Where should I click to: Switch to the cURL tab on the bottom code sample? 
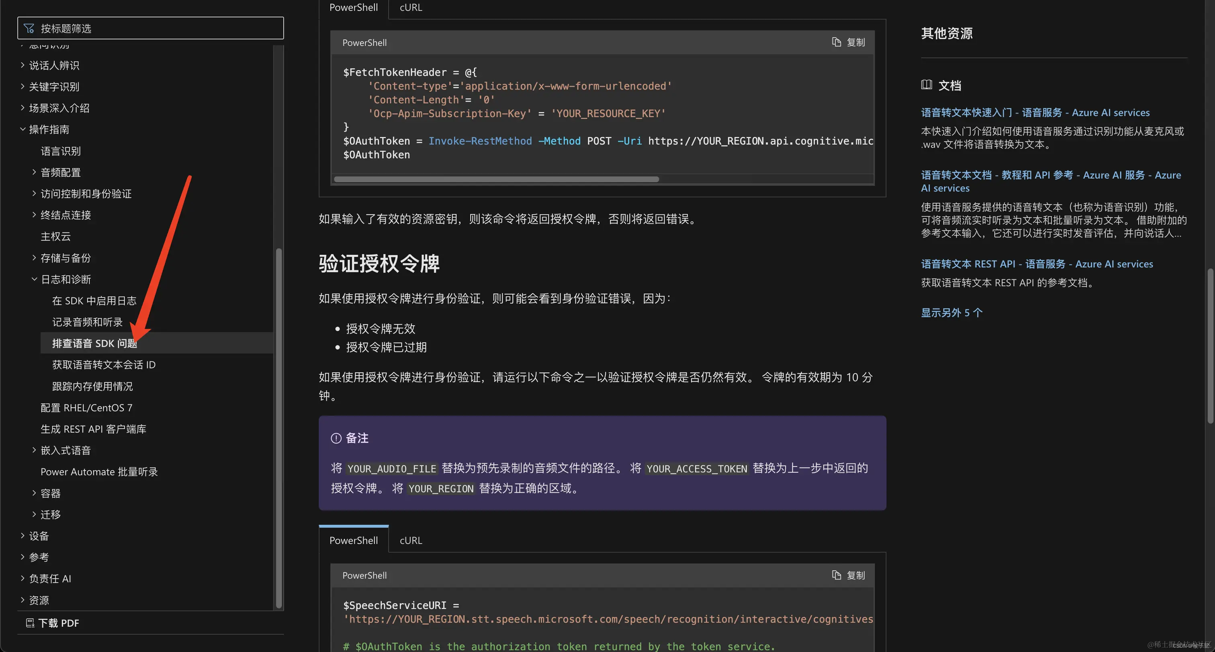pos(409,540)
